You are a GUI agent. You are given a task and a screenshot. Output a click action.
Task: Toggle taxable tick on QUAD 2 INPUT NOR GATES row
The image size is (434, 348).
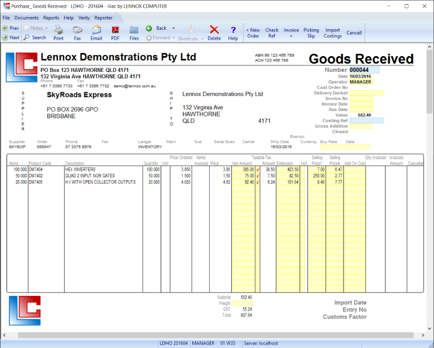(258, 175)
